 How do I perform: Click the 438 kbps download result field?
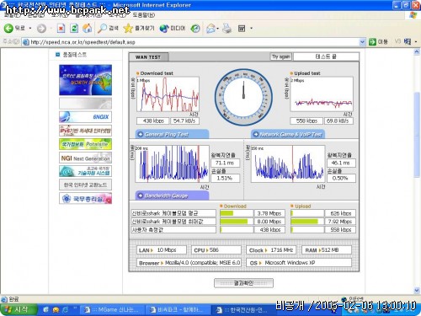coord(153,121)
